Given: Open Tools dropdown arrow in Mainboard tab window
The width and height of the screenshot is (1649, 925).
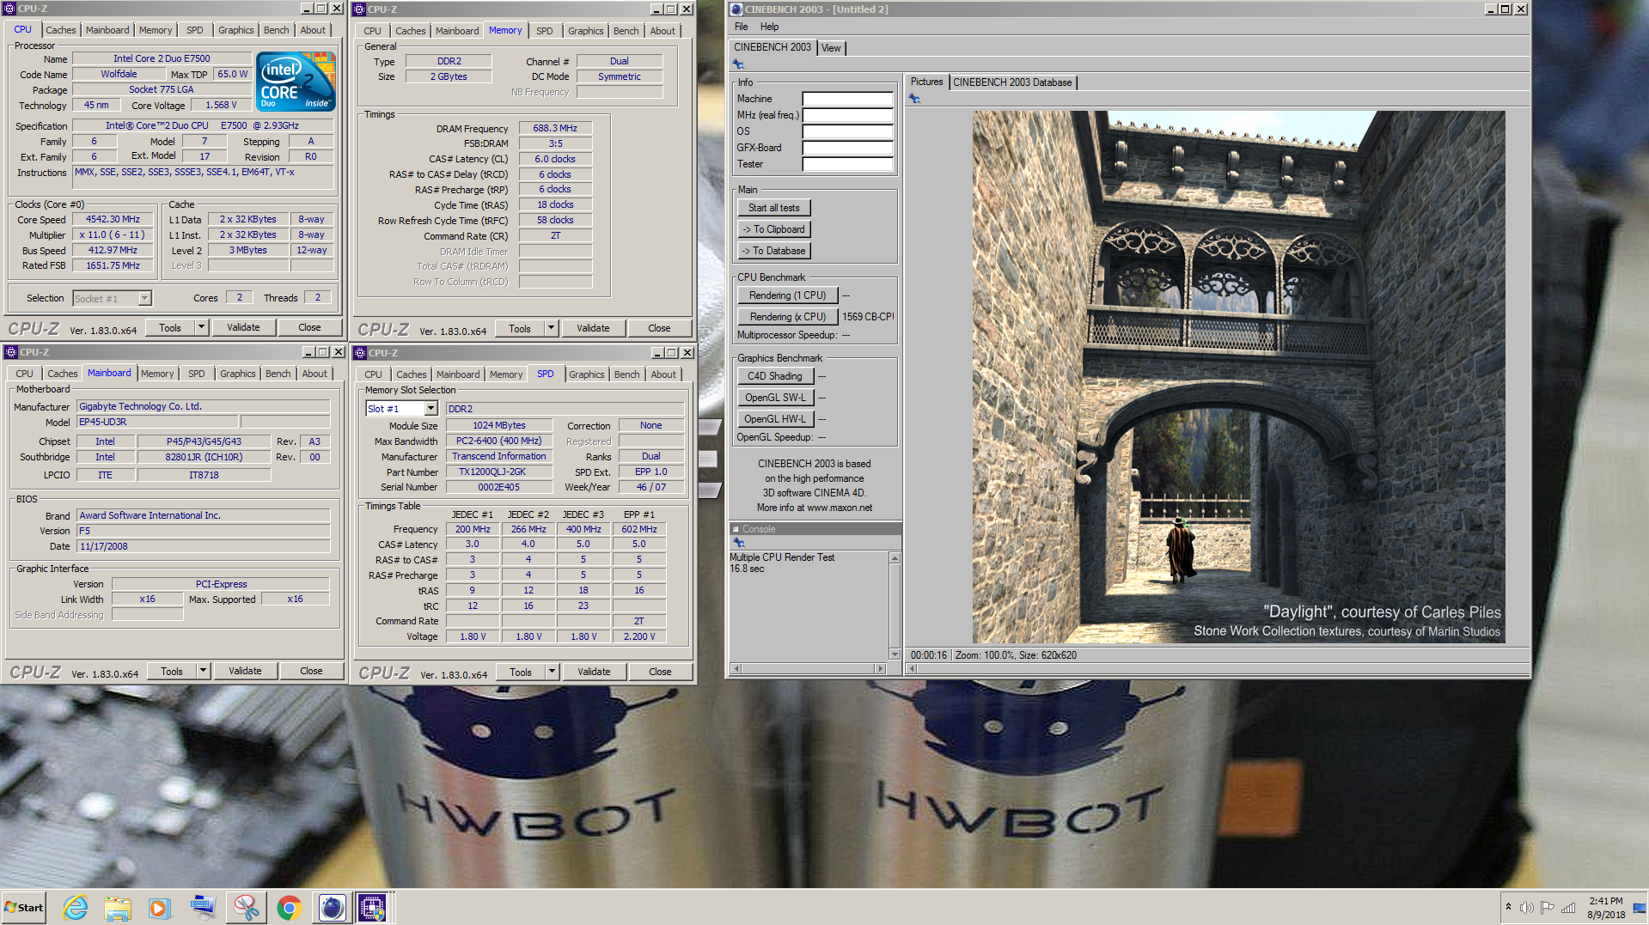Looking at the screenshot, I should pyautogui.click(x=203, y=671).
